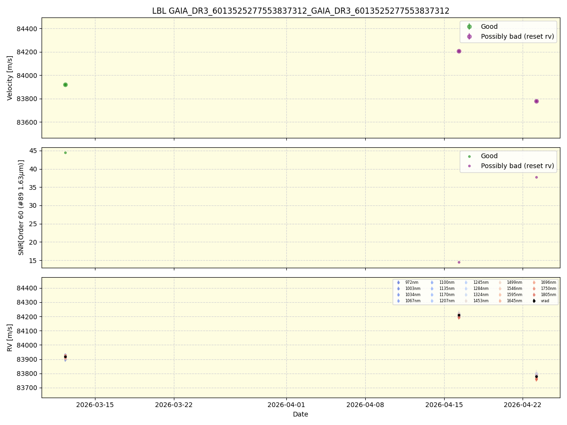Click the 1135nm legend entry

[442, 289]
